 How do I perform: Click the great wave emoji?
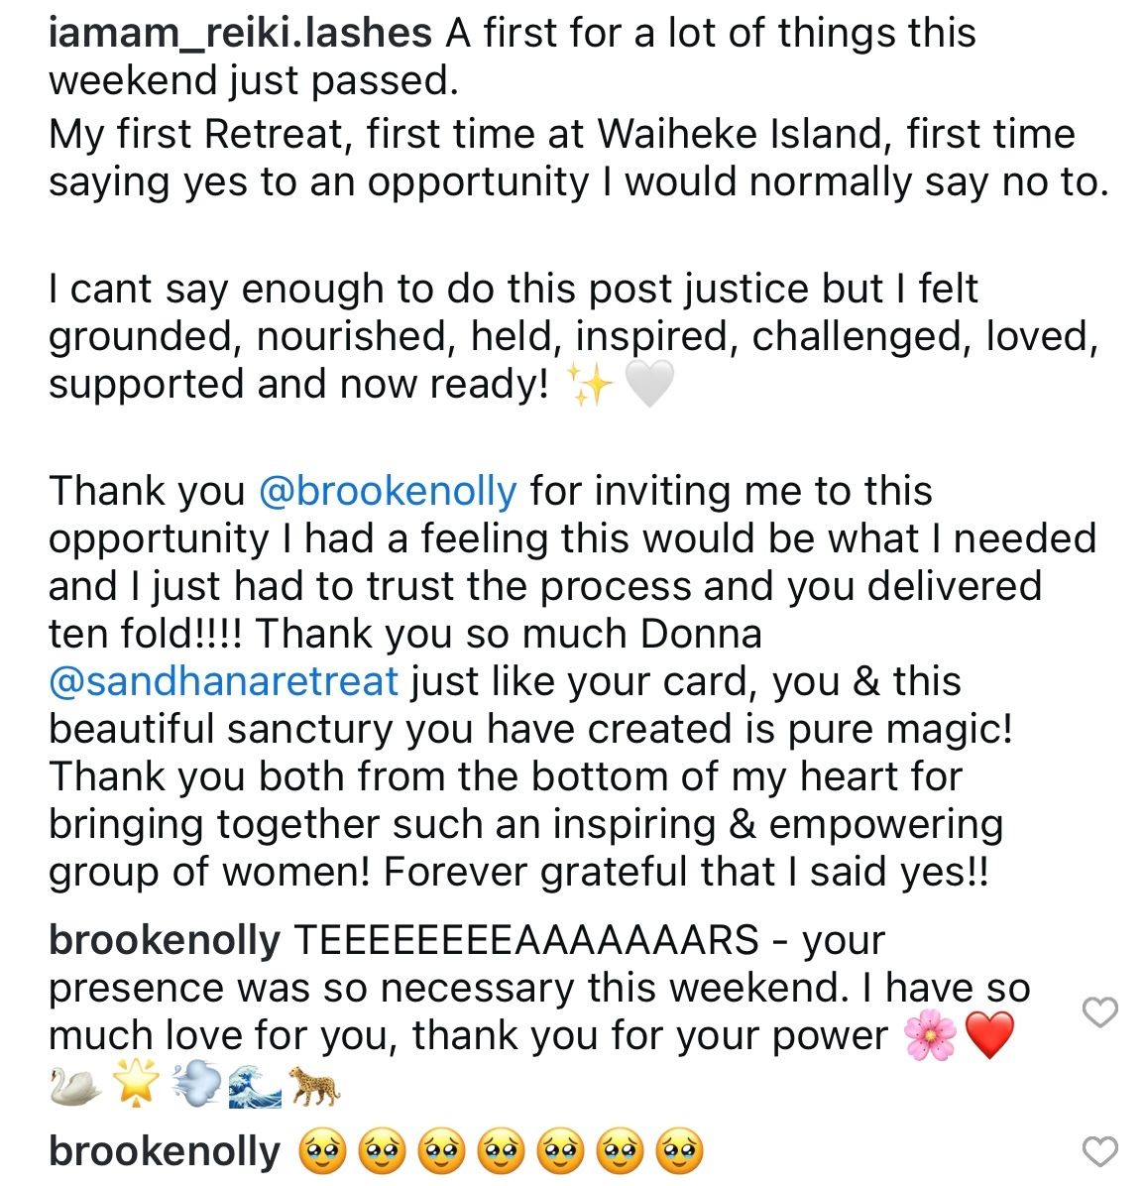tap(255, 1086)
